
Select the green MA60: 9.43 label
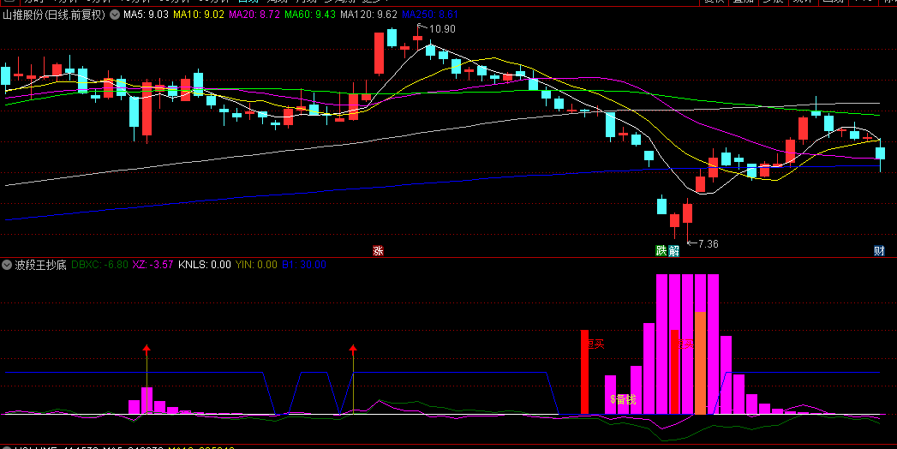[x=309, y=15]
